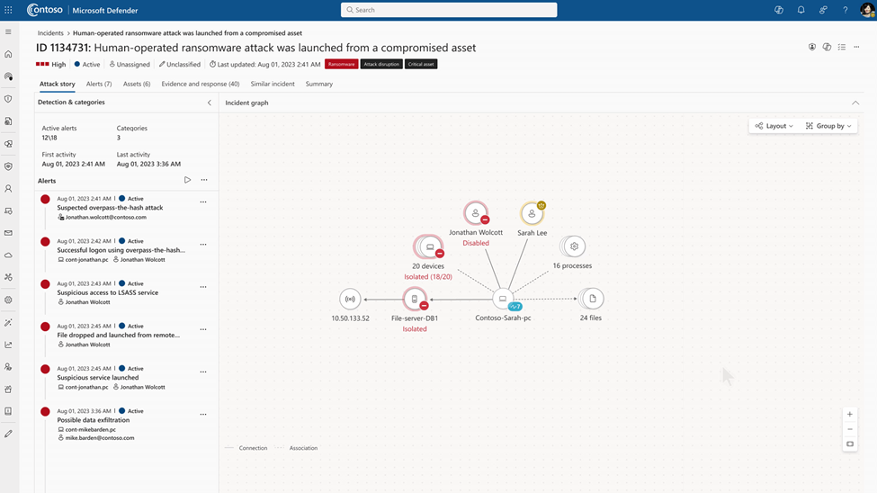
Task: Switch to the Alerts (7) tab
Action: point(99,84)
